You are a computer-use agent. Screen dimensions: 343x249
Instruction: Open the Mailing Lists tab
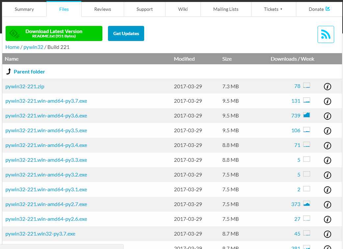[226, 9]
